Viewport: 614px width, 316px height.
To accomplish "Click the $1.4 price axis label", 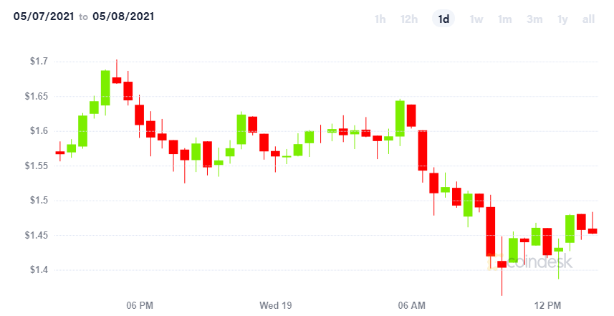I will click(39, 270).
